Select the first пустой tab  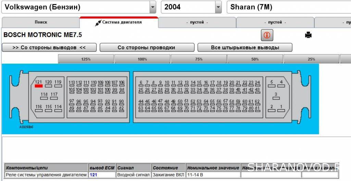[x=197, y=23]
